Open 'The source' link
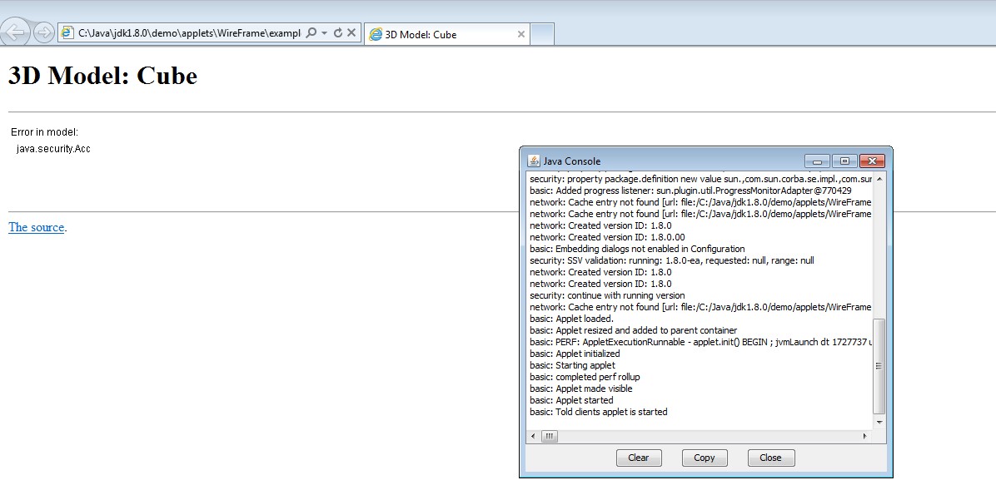Viewport: 996px width, 490px height. pos(36,227)
